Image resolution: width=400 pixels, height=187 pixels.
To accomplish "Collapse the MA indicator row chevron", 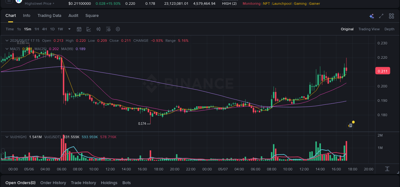I will click(x=7, y=49).
